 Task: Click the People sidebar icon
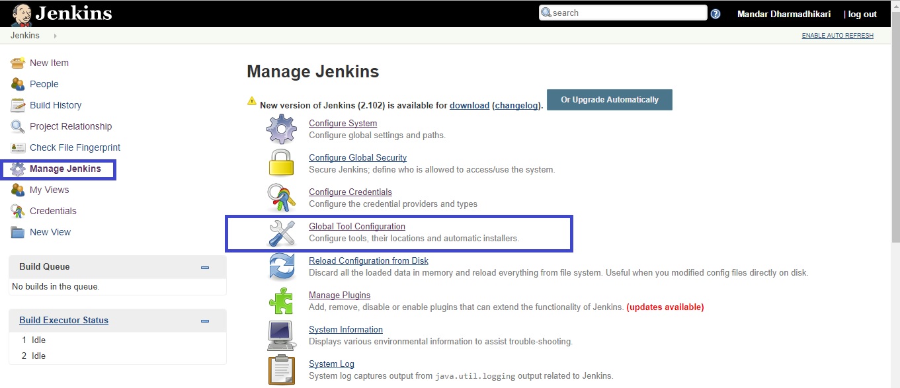[18, 84]
